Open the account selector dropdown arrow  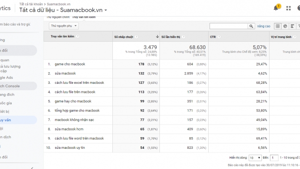[106, 10]
